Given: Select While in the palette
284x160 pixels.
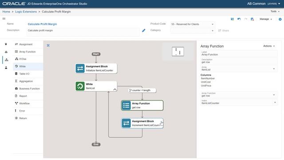Looking at the screenshot, I should click(x=28, y=66).
